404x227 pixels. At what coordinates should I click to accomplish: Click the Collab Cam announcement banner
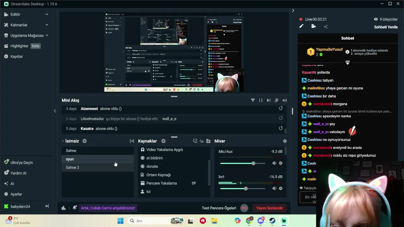pos(108,208)
